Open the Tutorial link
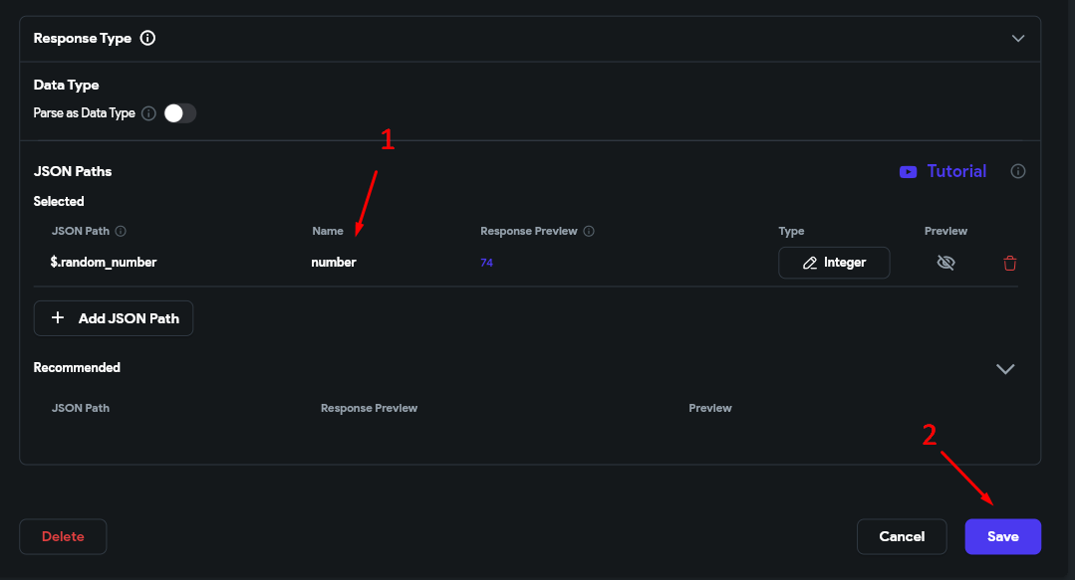Image resolution: width=1075 pixels, height=580 pixels. (956, 171)
